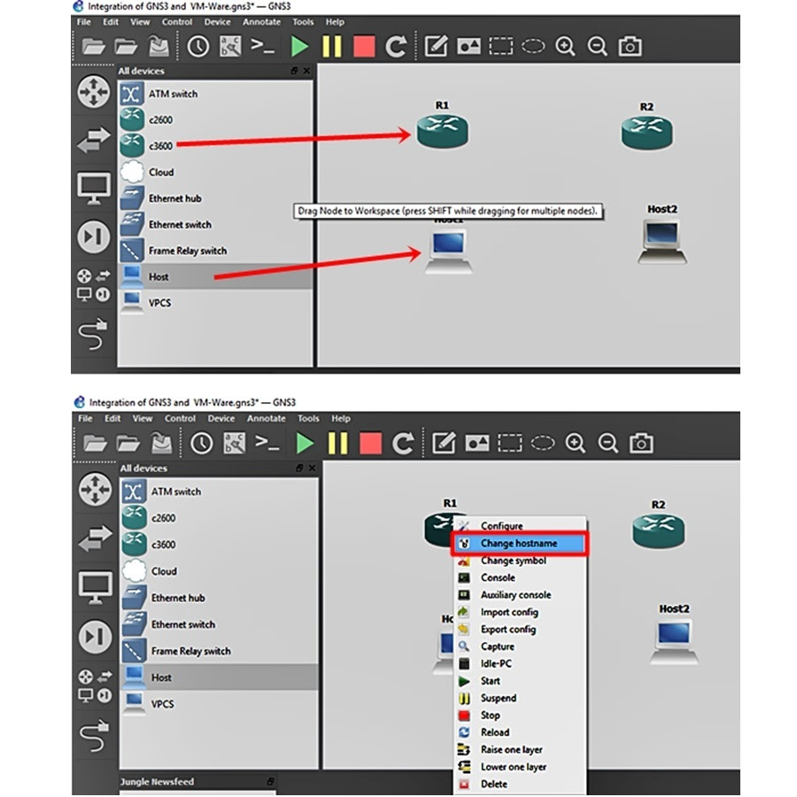The width and height of the screenshot is (797, 797).
Task: Choose Change hostname from context menu
Action: pyautogui.click(x=520, y=544)
